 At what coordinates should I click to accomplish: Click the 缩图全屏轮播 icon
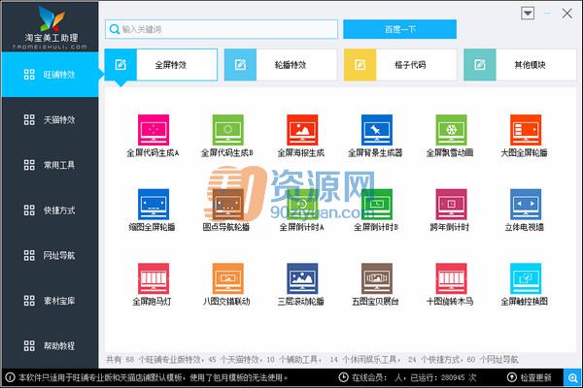coord(154,205)
